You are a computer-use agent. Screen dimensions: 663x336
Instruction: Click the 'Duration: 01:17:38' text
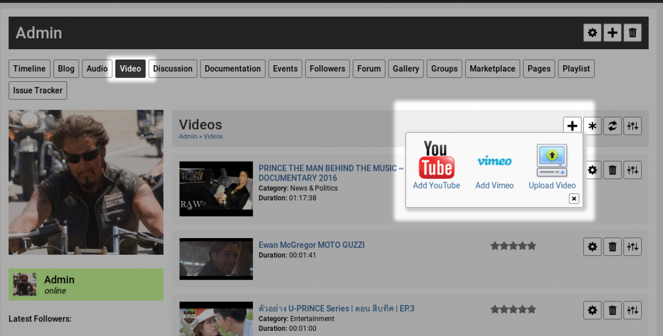287,198
